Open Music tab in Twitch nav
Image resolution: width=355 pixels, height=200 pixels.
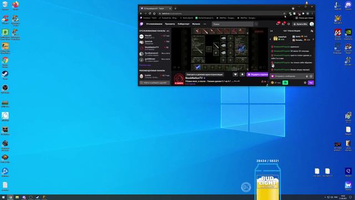click(x=196, y=24)
